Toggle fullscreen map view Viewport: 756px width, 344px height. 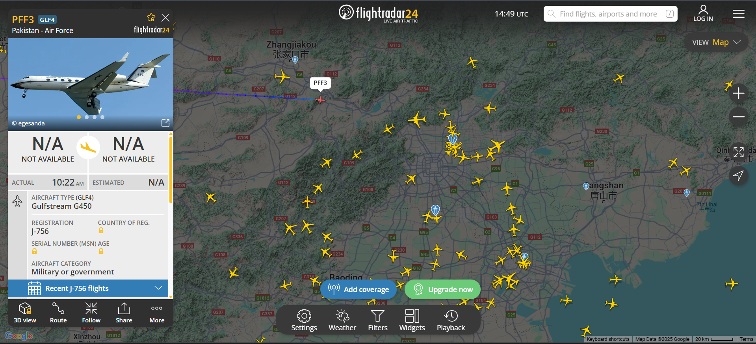coord(738,152)
